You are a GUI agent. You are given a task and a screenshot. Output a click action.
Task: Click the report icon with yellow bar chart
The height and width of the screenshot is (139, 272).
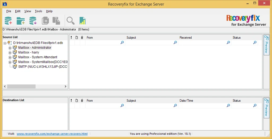click(83, 21)
